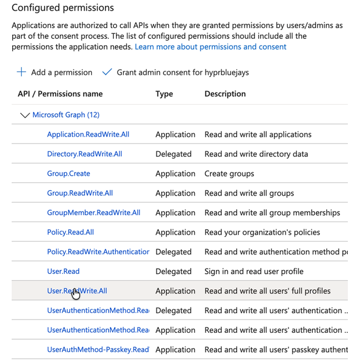The height and width of the screenshot is (361, 348).
Task: Open Directory.ReadWrite.All permission
Action: pos(84,154)
